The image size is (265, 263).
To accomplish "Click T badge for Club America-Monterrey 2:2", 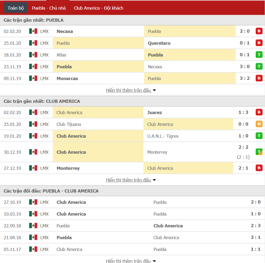I will click(x=259, y=152).
